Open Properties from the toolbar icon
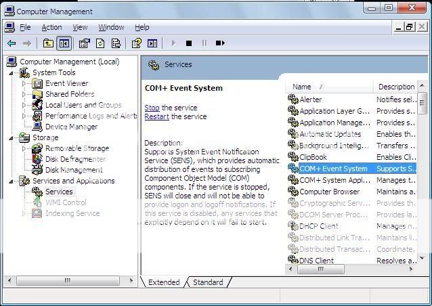 [84, 43]
